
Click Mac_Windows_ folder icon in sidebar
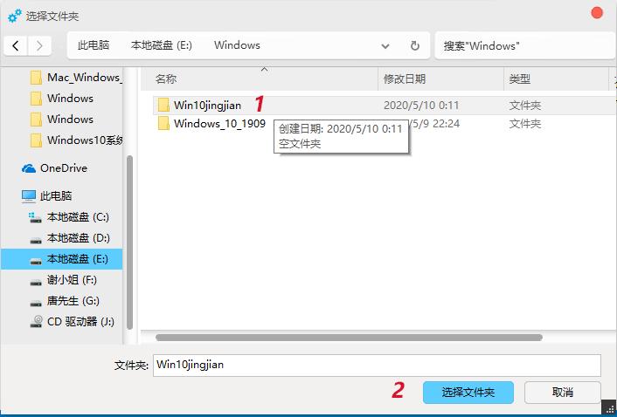[36, 78]
